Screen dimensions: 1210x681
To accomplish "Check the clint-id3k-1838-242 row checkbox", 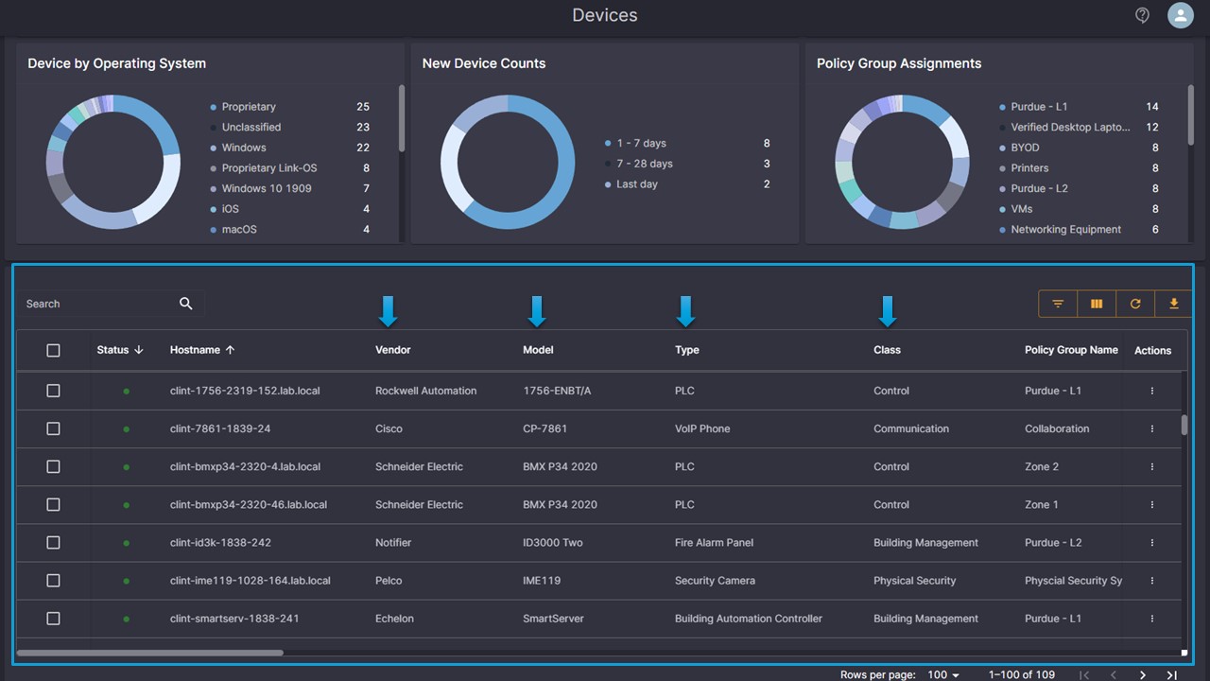I will coord(53,543).
